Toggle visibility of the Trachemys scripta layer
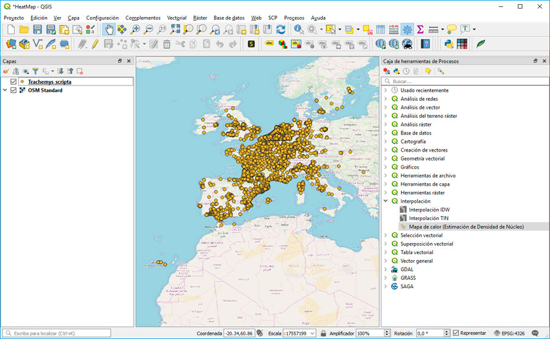 tap(13, 82)
